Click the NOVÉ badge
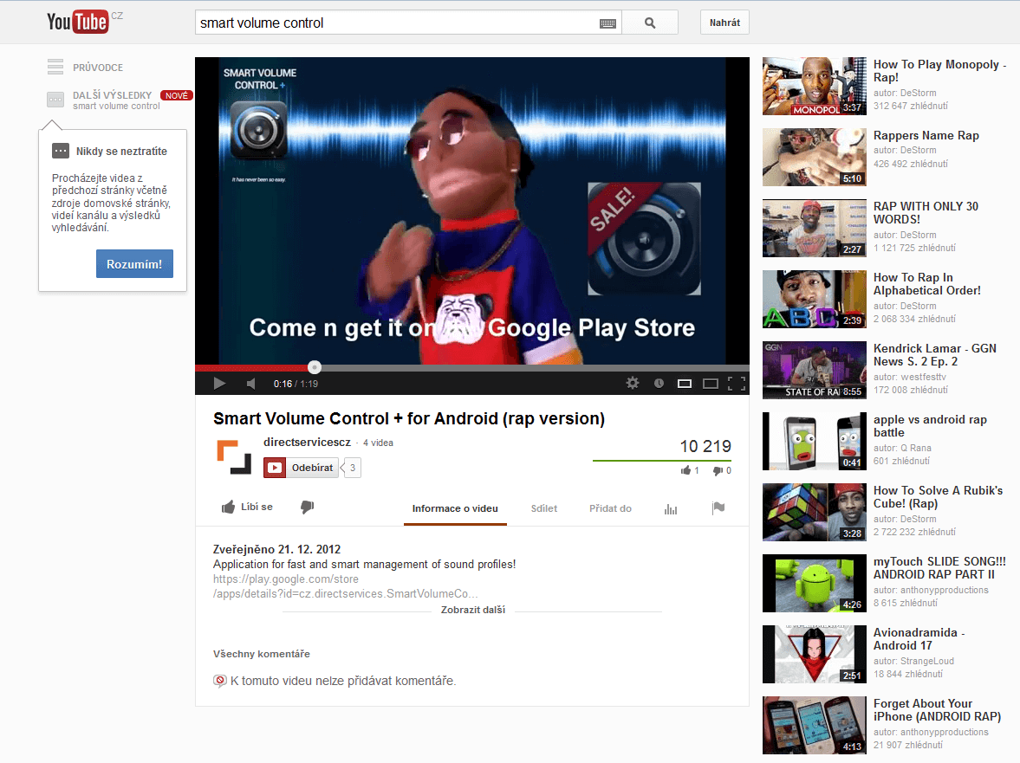1020x763 pixels. [x=176, y=95]
